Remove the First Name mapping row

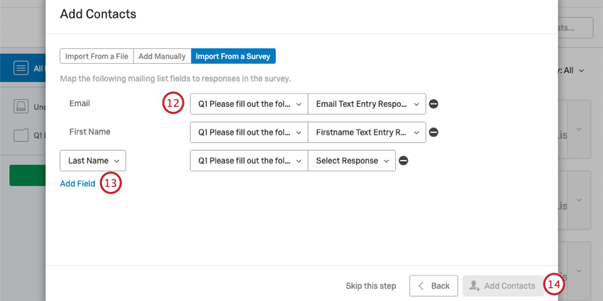tap(433, 132)
